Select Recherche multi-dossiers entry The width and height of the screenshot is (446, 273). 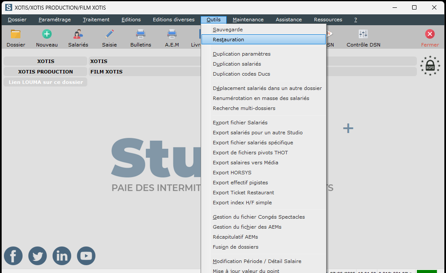[264, 108]
